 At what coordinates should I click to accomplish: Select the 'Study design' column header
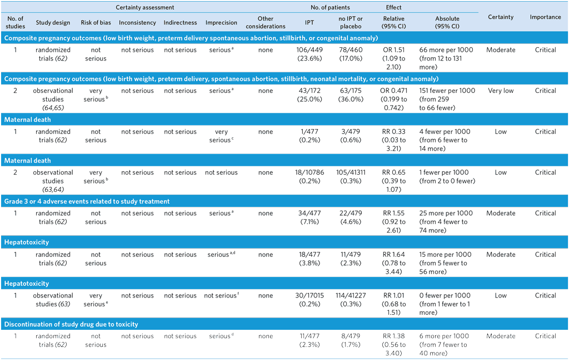53,23
